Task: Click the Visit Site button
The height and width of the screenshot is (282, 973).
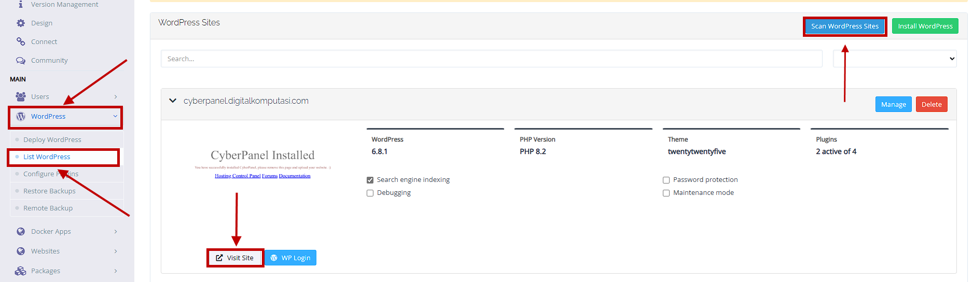Action: pos(235,258)
